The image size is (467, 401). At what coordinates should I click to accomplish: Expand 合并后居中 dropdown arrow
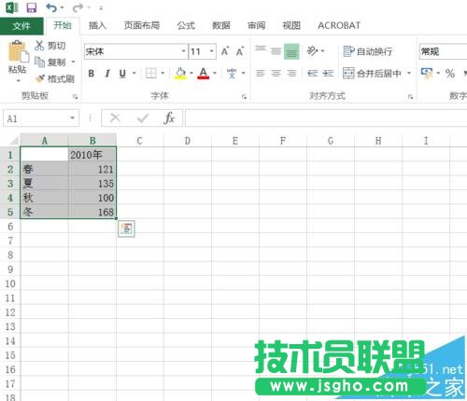click(x=409, y=74)
